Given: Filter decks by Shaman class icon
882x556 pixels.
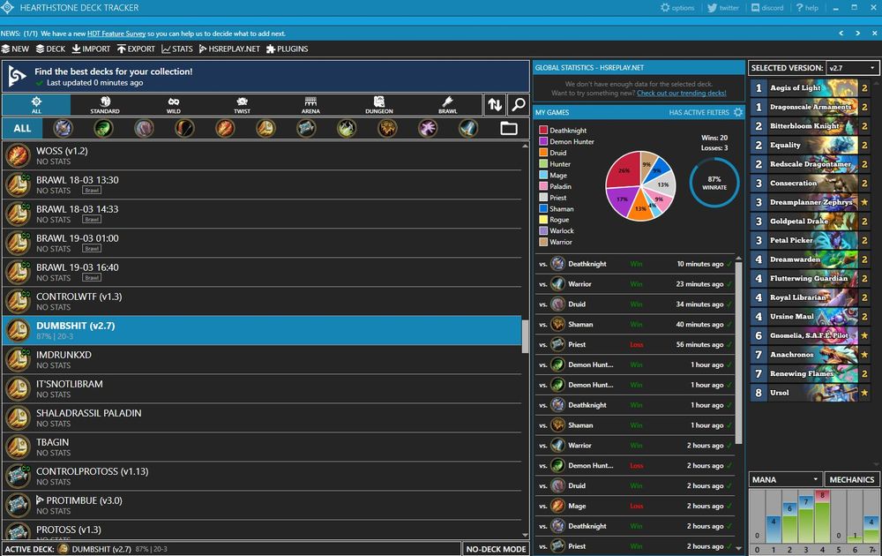Looking at the screenshot, I should tap(387, 128).
